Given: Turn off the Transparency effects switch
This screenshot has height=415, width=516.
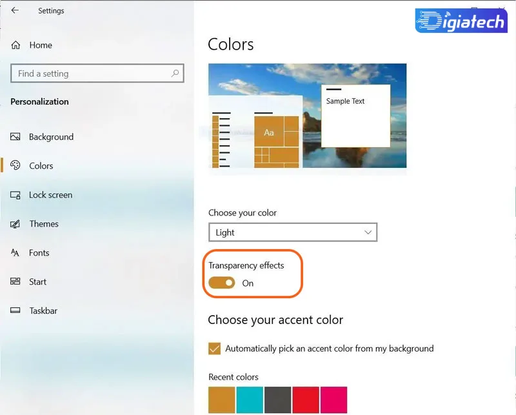Looking at the screenshot, I should pyautogui.click(x=221, y=283).
